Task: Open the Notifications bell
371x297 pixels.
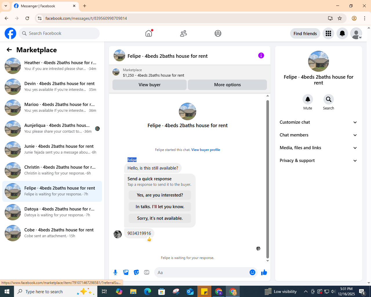Action: coord(342,33)
